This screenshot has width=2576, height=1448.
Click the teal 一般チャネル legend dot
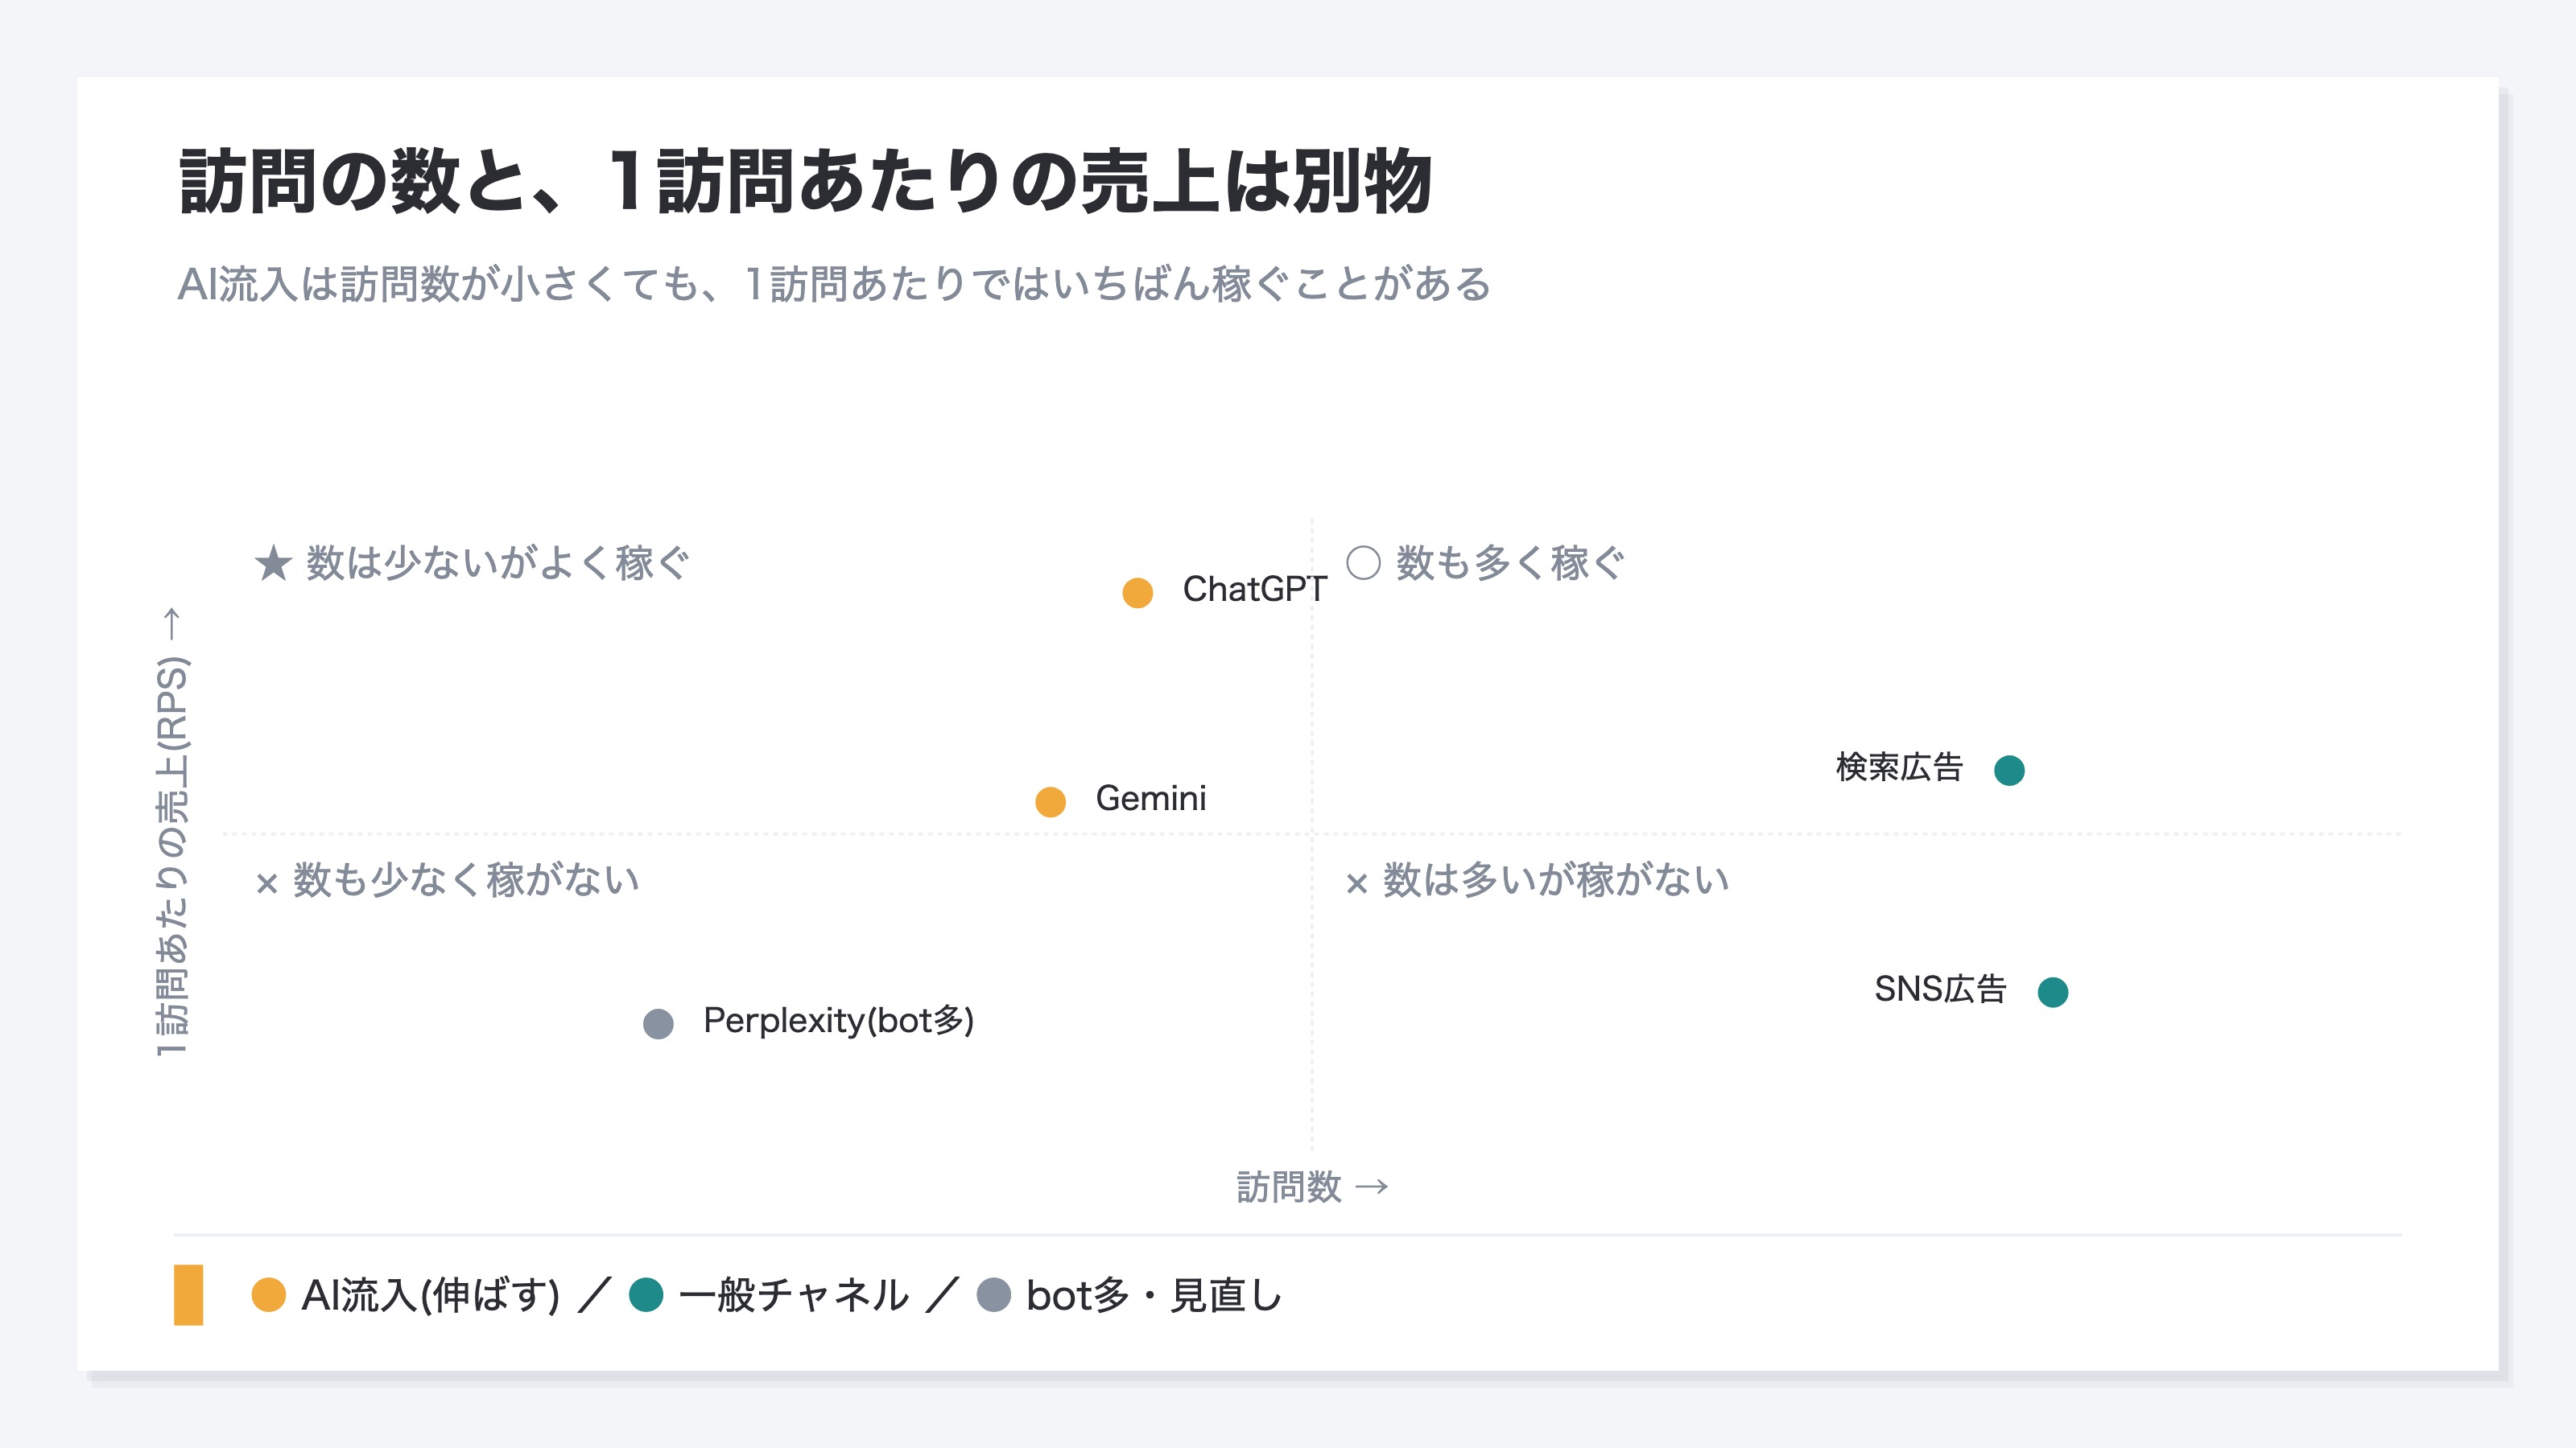tap(646, 1294)
